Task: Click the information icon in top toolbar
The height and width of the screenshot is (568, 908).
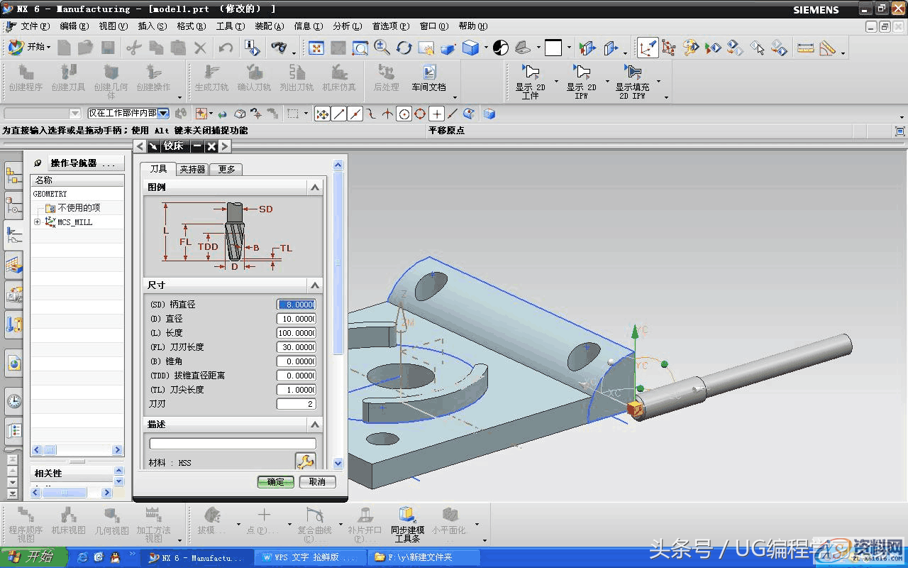Action: pos(252,48)
